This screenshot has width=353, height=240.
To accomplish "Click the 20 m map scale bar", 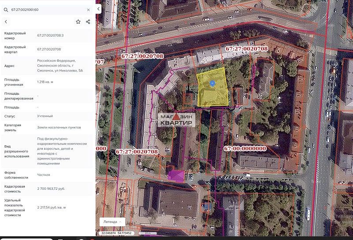I will (x=148, y=233).
